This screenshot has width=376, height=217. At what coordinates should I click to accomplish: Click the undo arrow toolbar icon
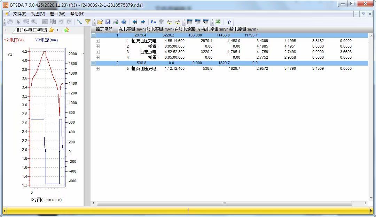[x=61, y=22]
